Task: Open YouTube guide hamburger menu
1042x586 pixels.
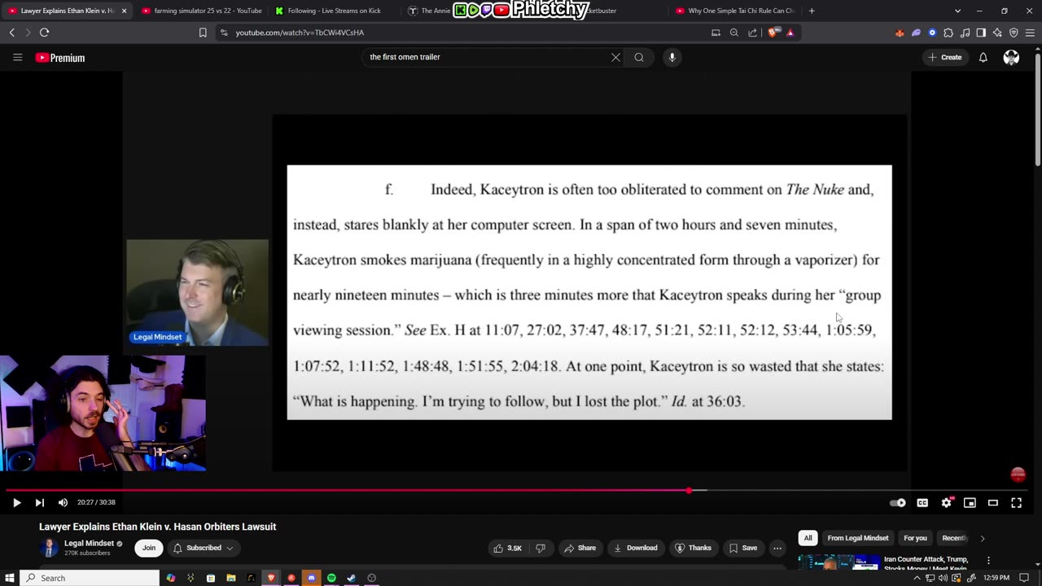Action: [17, 58]
